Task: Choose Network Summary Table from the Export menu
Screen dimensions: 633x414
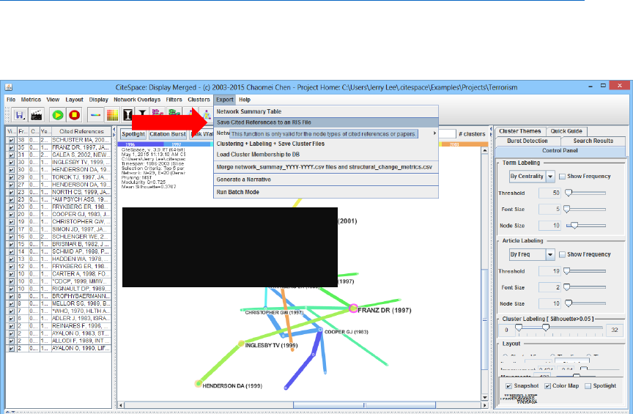Action: point(326,111)
